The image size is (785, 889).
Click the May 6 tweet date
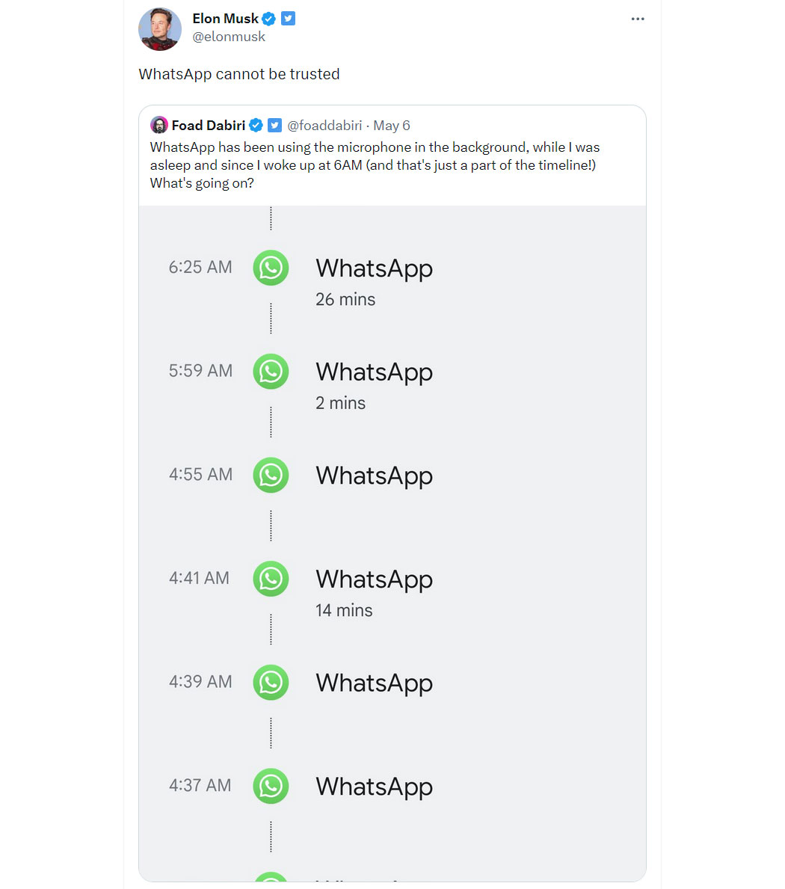point(391,126)
